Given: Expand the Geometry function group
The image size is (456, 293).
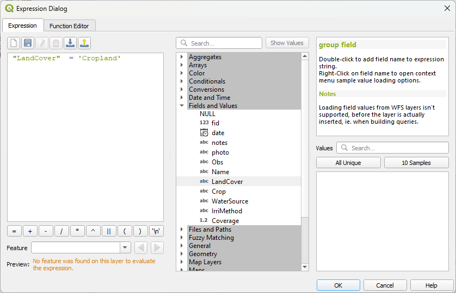Looking at the screenshot, I should pos(182,254).
